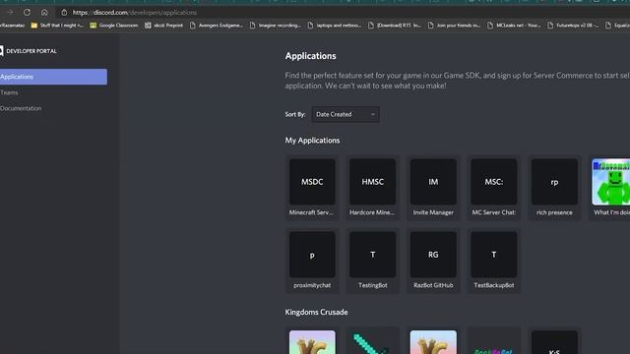Open the K:S Kingdoms Crusade app
The width and height of the screenshot is (630, 354).
(554, 341)
